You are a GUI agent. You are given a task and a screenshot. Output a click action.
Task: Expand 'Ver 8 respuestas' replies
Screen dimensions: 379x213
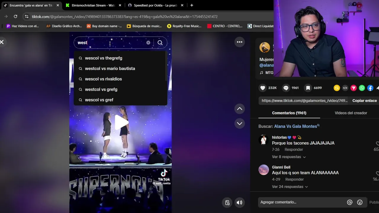[289, 157]
